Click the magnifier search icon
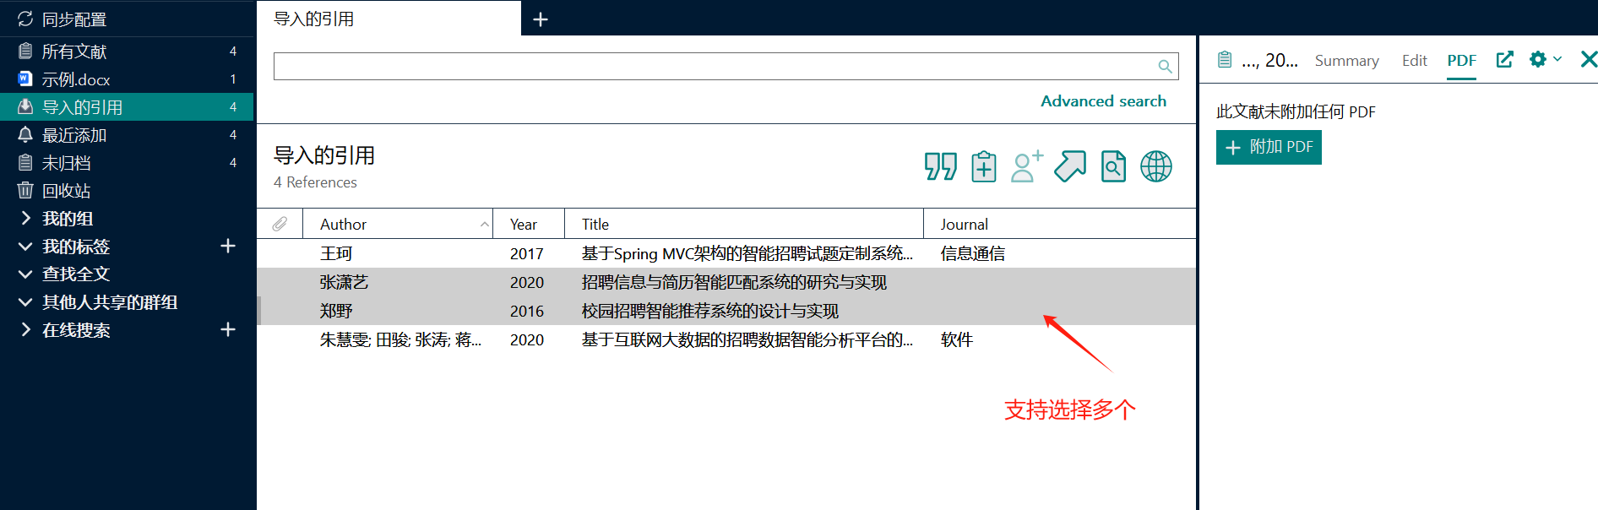 tap(1166, 66)
